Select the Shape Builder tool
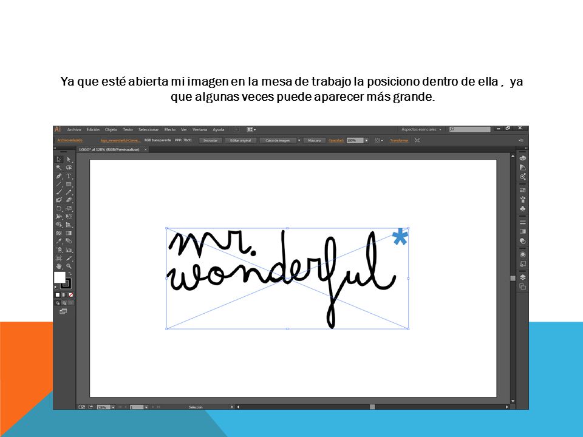This screenshot has width=583, height=437. [59, 225]
